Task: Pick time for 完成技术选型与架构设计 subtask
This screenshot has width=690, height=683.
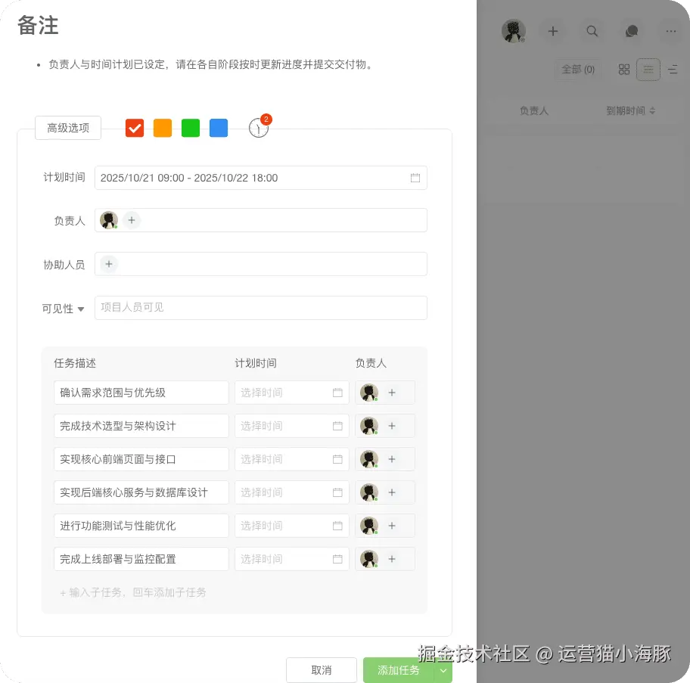Action: click(292, 426)
